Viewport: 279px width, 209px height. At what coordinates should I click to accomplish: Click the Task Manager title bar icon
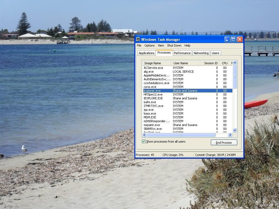coord(138,39)
